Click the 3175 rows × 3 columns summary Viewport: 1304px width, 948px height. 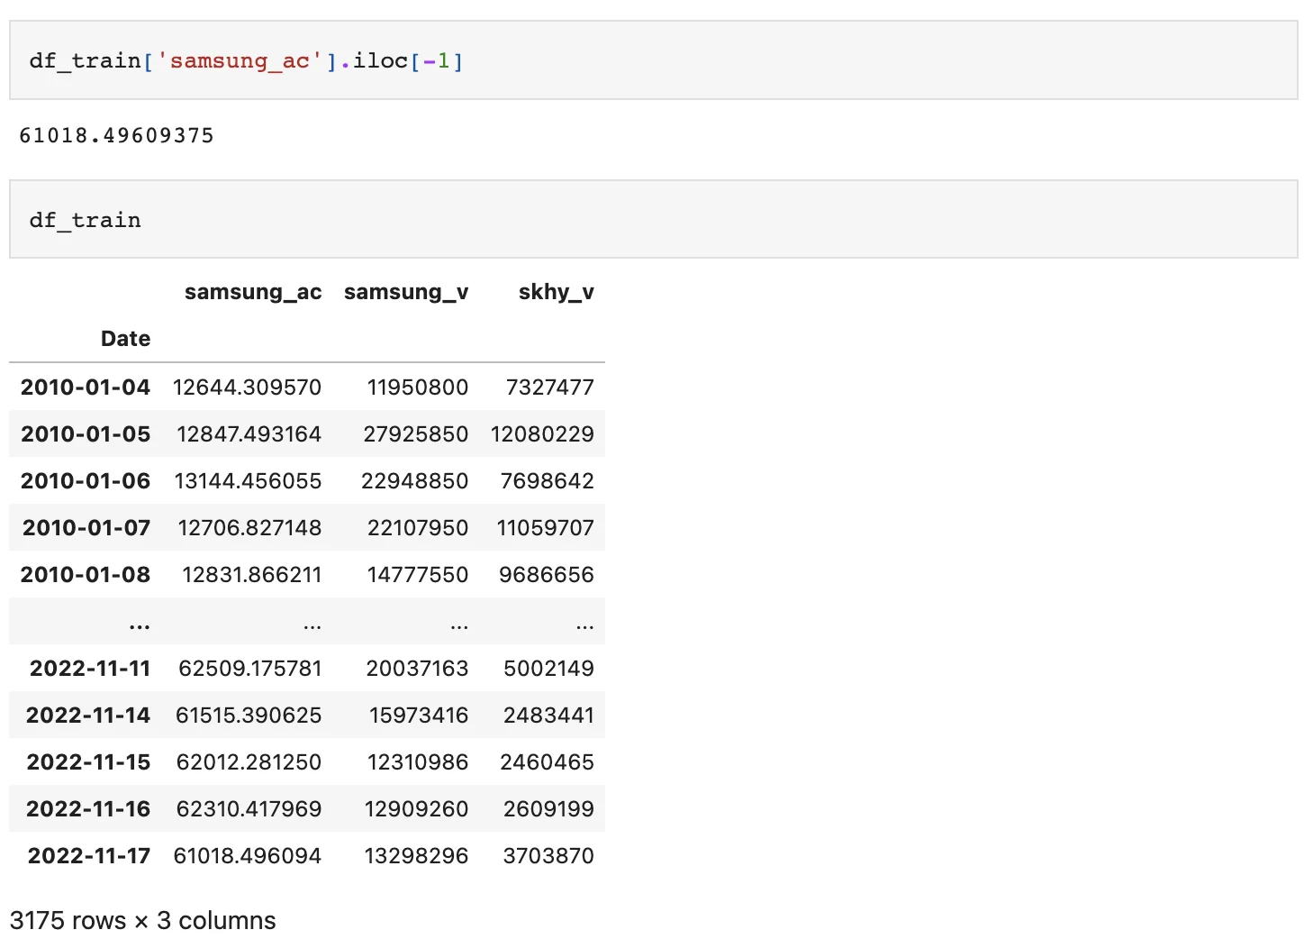point(143,921)
